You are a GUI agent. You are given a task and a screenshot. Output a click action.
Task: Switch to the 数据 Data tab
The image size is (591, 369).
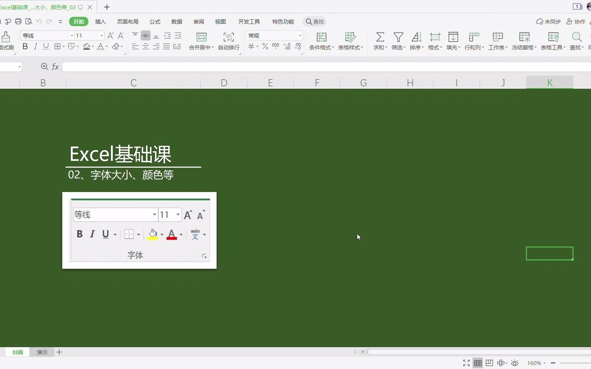pos(177,22)
